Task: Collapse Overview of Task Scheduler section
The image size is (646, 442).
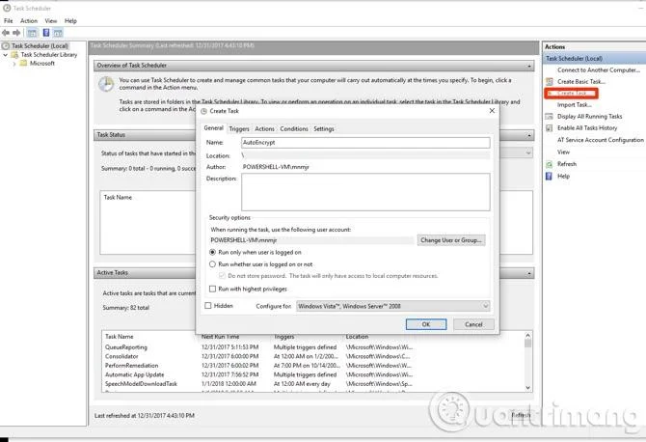Action: click(x=529, y=66)
